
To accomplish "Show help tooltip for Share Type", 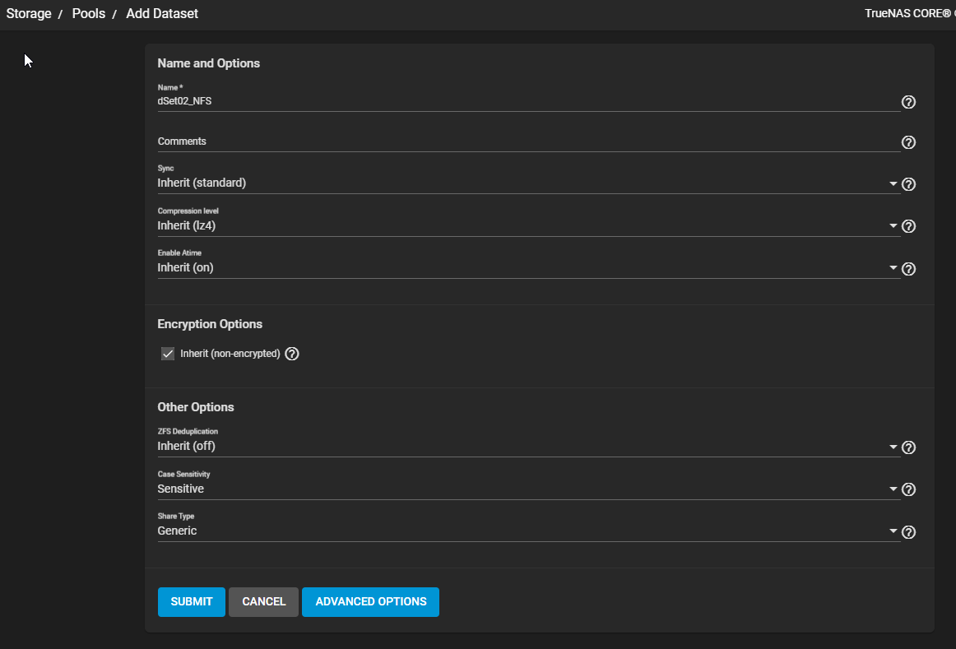I will [908, 532].
